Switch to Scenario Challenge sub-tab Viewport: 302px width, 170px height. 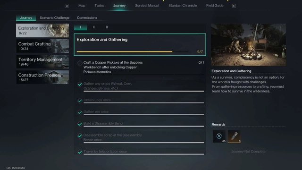point(55,18)
